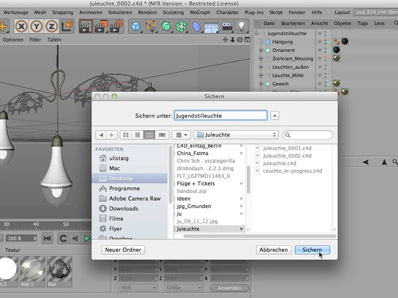The width and height of the screenshot is (398, 298).
Task: Switch dialog to icon view
Action: pos(126,135)
